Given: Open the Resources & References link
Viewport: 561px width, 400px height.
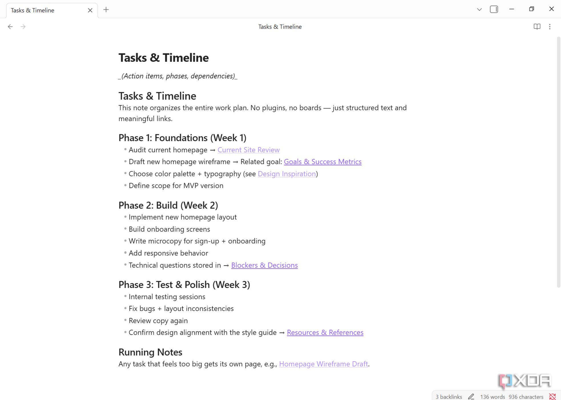Looking at the screenshot, I should [x=325, y=333].
